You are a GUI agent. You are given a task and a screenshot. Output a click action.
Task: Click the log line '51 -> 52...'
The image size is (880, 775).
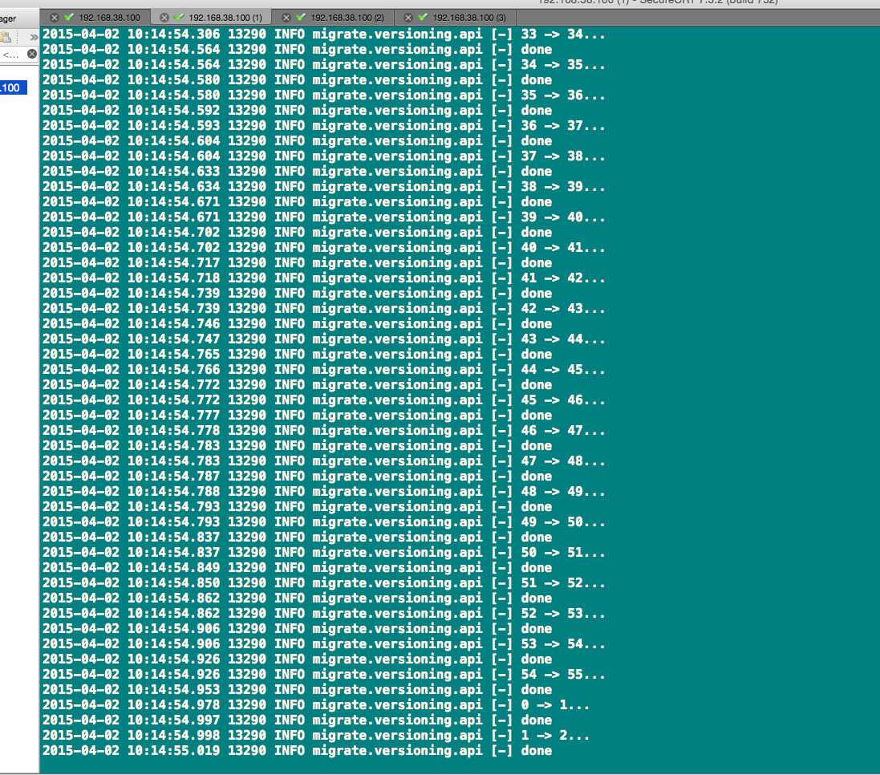[324, 583]
